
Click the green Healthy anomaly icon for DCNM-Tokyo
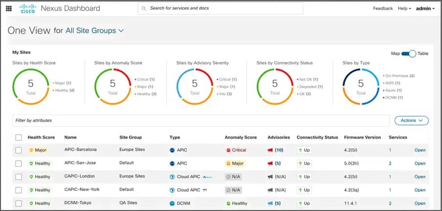click(228, 203)
